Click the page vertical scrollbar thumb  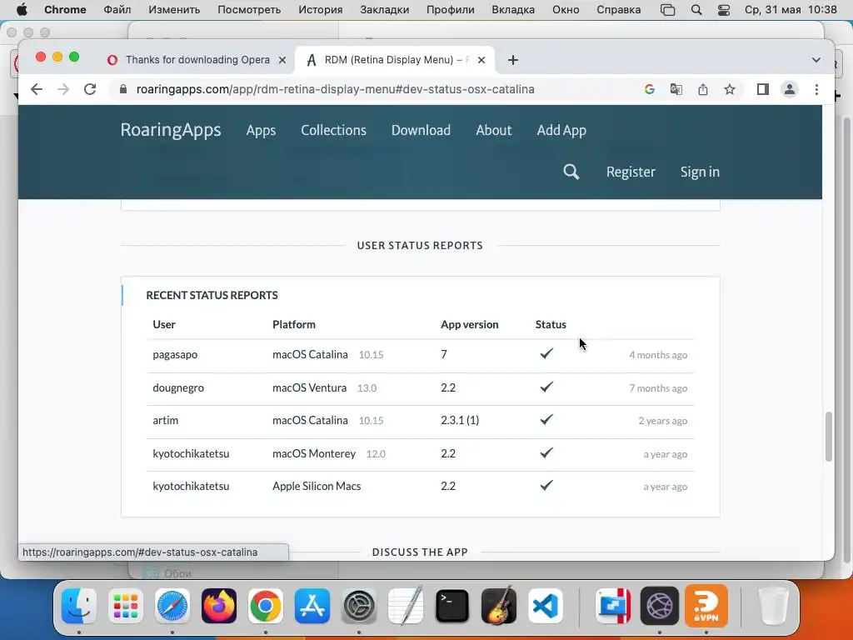click(x=829, y=437)
